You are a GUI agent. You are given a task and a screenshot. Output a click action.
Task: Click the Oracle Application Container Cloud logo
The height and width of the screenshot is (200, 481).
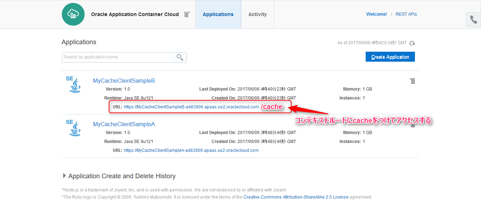(x=73, y=14)
